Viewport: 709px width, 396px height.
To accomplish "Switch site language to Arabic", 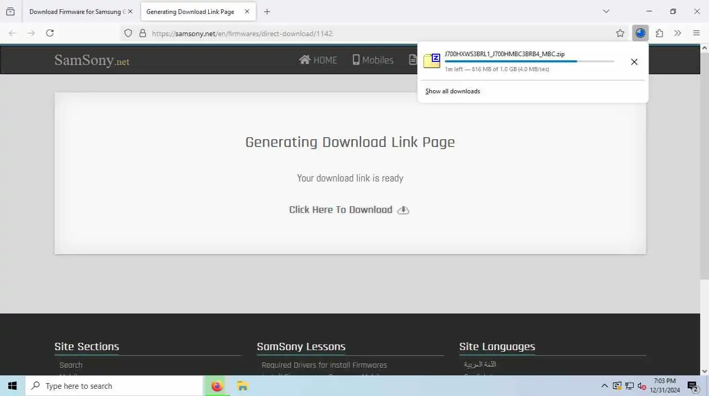I will [x=480, y=365].
